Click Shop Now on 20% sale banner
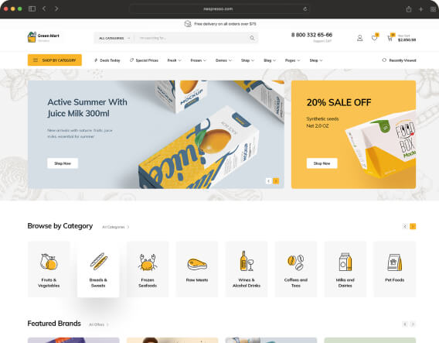Screen dimensions: 439x343 (322, 163)
